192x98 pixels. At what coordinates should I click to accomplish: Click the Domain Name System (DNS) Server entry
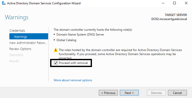tap(80, 35)
